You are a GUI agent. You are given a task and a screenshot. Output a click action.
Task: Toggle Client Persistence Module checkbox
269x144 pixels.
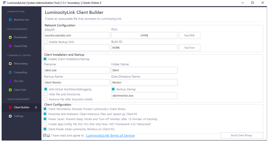pos(45,109)
